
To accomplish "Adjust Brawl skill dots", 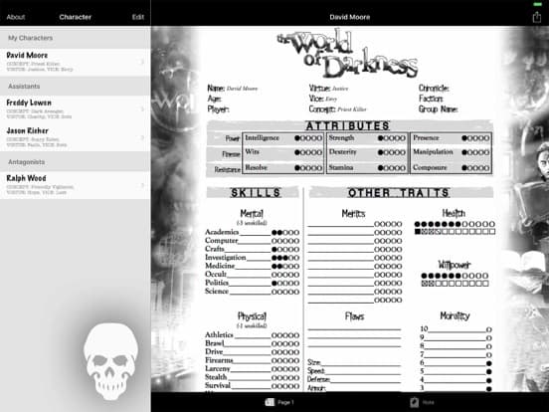I will 285,343.
